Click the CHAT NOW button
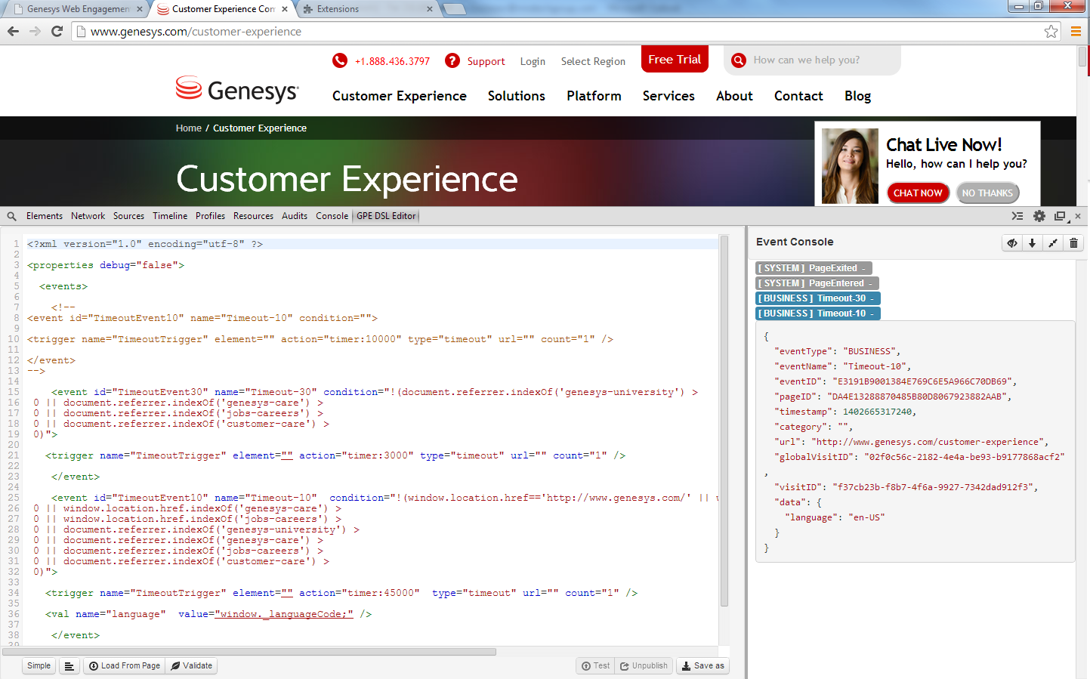The width and height of the screenshot is (1090, 679). (917, 193)
